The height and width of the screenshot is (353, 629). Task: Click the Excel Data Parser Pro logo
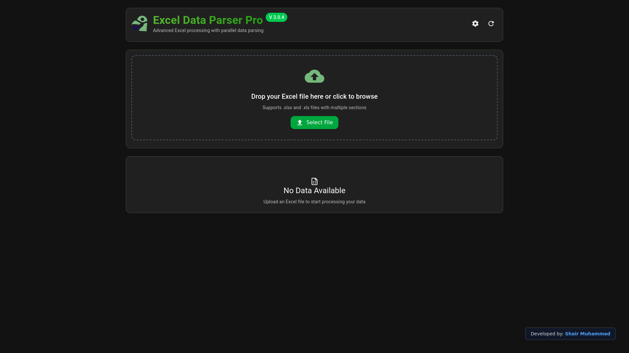point(140,24)
